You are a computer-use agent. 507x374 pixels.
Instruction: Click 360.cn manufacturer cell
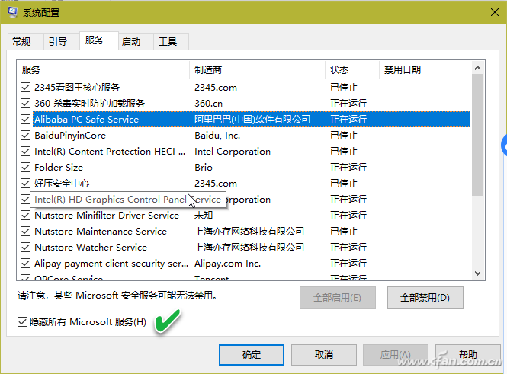pos(209,104)
